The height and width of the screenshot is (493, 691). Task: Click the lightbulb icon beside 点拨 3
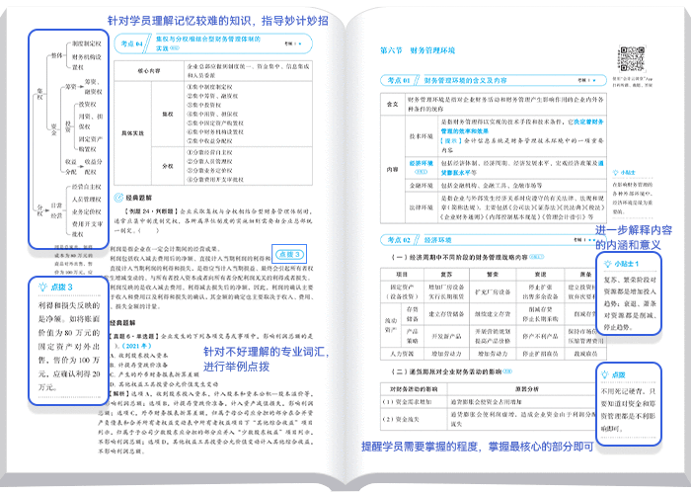pyautogui.click(x=42, y=287)
